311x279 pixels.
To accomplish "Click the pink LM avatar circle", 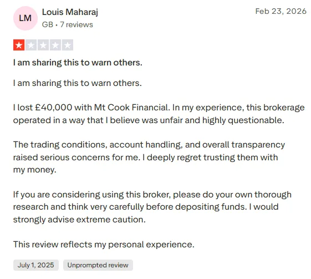I will click(26, 18).
